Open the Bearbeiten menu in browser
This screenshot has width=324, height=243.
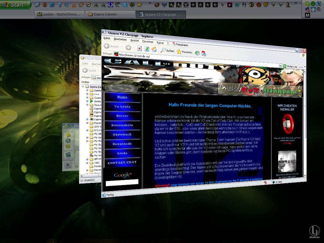pos(120,39)
